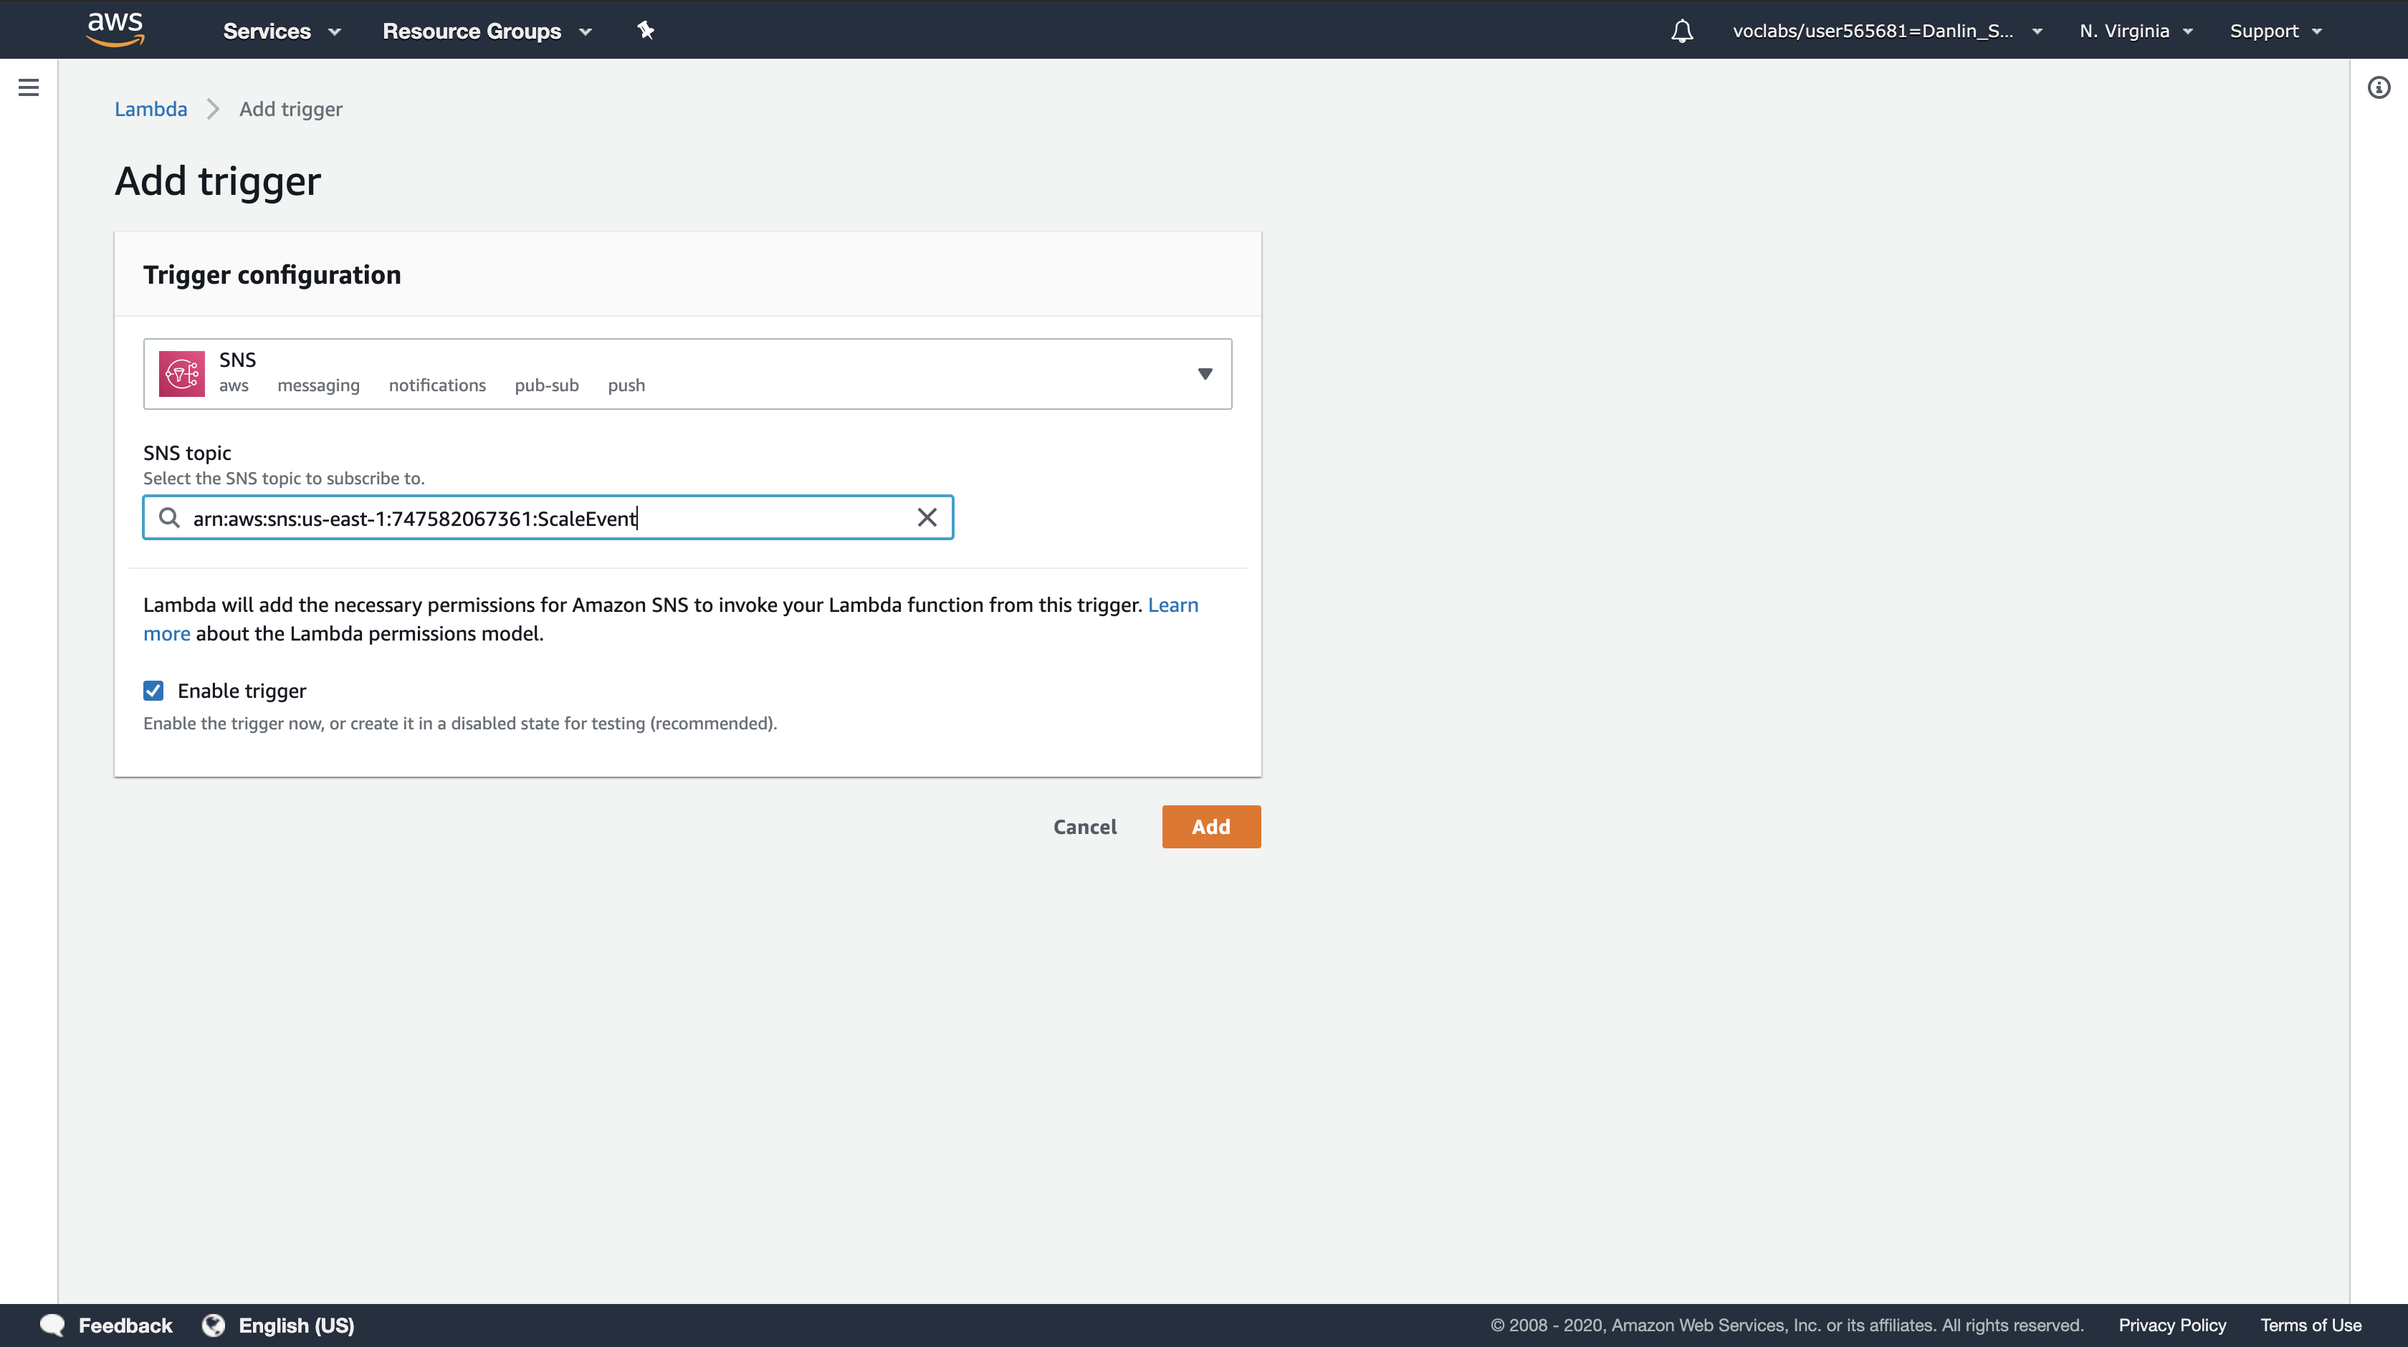Expand the SNS trigger source dropdown
The image size is (2408, 1347).
pyautogui.click(x=1204, y=374)
